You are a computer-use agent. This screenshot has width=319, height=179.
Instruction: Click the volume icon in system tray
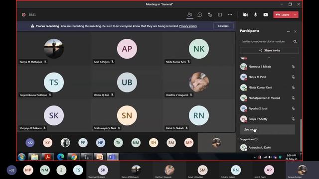(x=270, y=157)
